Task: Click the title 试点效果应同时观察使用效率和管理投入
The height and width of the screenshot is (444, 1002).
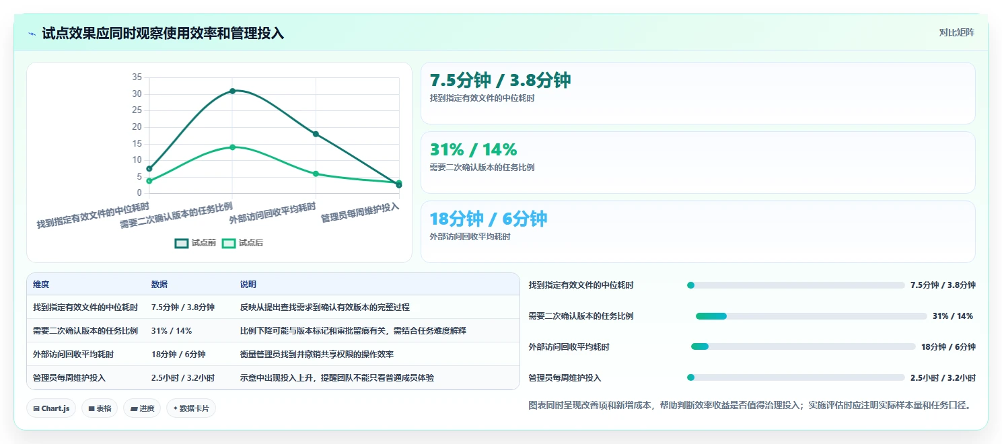Action: [x=163, y=34]
